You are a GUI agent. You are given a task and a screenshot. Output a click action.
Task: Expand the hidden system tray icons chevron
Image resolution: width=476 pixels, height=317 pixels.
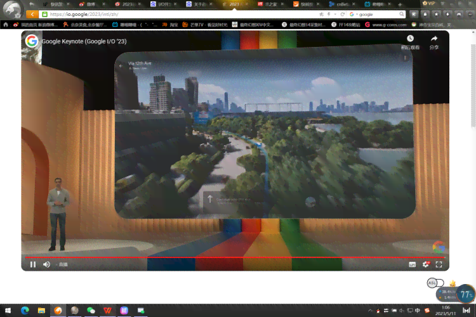(x=370, y=310)
